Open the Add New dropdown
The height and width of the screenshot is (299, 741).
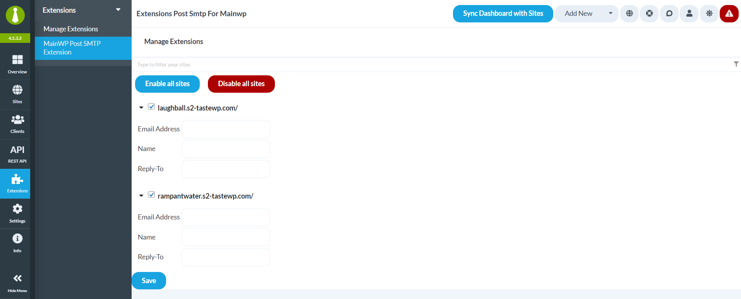[587, 14]
